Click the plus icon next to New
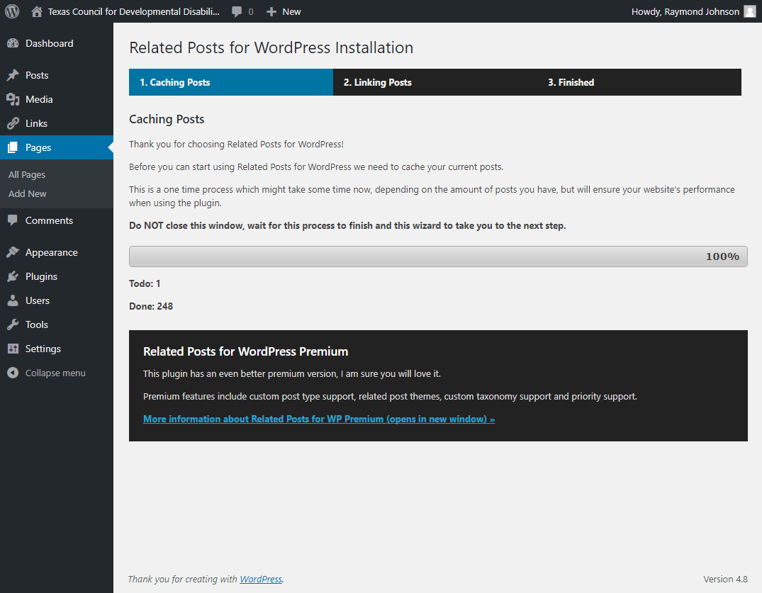Screen dimensions: 762x593 click(271, 11)
